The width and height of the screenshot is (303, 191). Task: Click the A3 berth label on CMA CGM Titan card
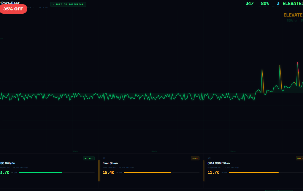coord(209,158)
